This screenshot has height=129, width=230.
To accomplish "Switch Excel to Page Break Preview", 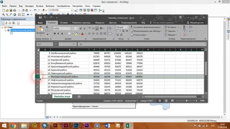I will tap(172, 101).
